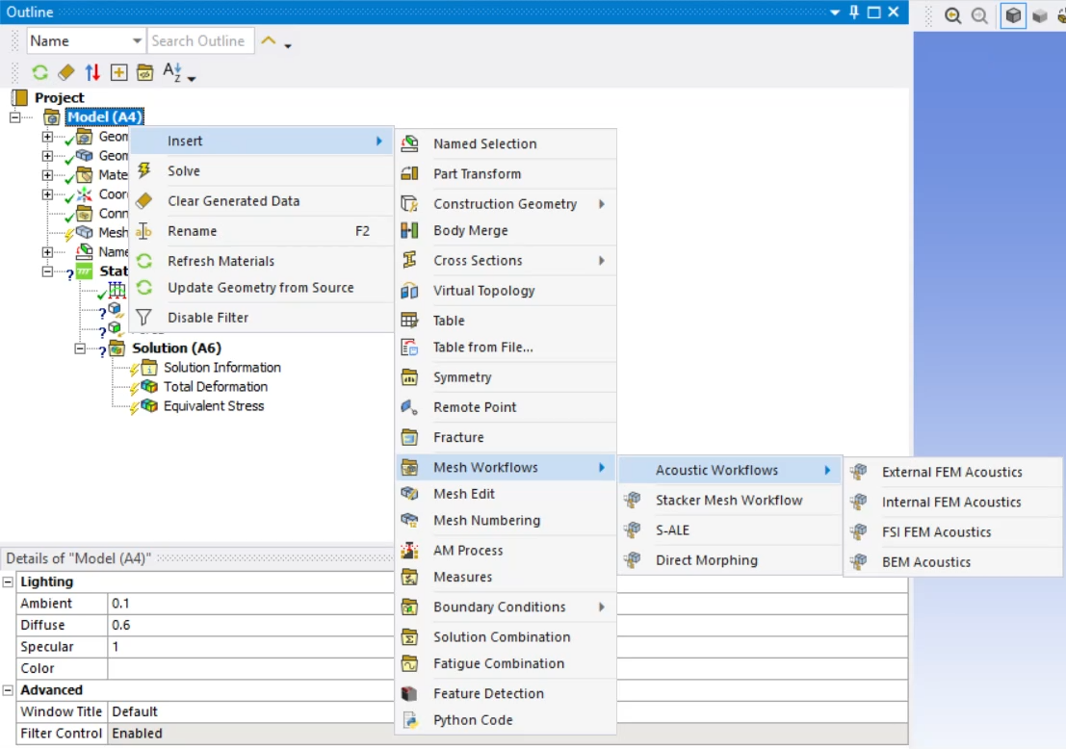Image resolution: width=1066 pixels, height=749 pixels.
Task: Click the green Refresh icon in Outline toolbar
Action: coord(39,72)
